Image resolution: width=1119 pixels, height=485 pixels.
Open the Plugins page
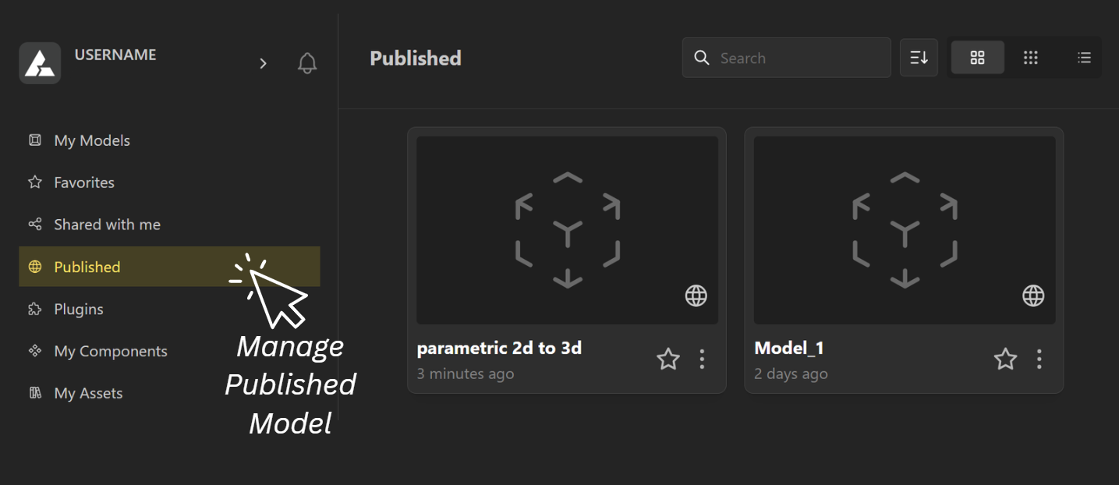78,309
